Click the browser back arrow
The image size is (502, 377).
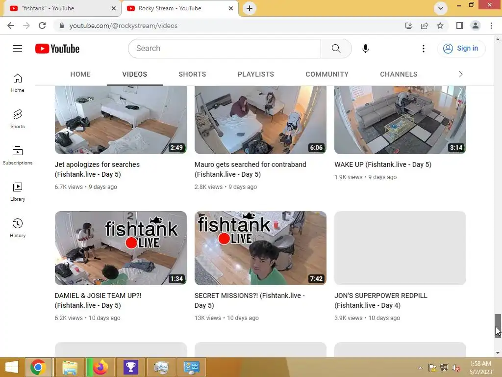(11, 26)
